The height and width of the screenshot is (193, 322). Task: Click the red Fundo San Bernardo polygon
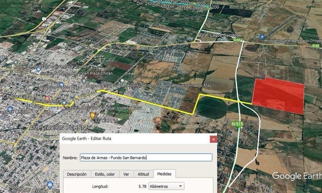(x=279, y=96)
